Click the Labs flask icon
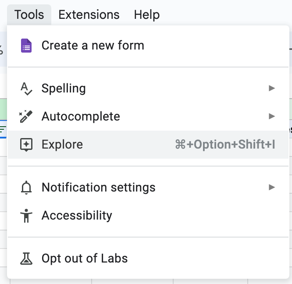The width and height of the screenshot is (292, 284). (26, 259)
